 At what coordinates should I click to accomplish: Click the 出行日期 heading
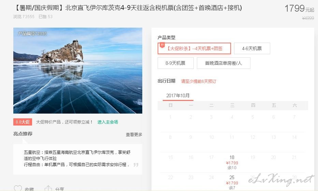click(166, 81)
